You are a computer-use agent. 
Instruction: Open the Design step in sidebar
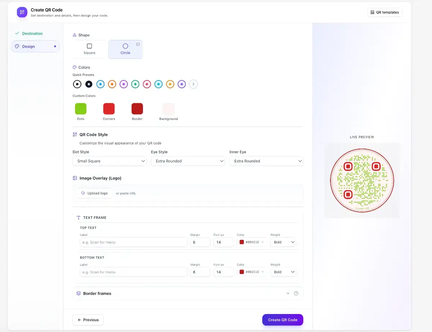tap(29, 46)
